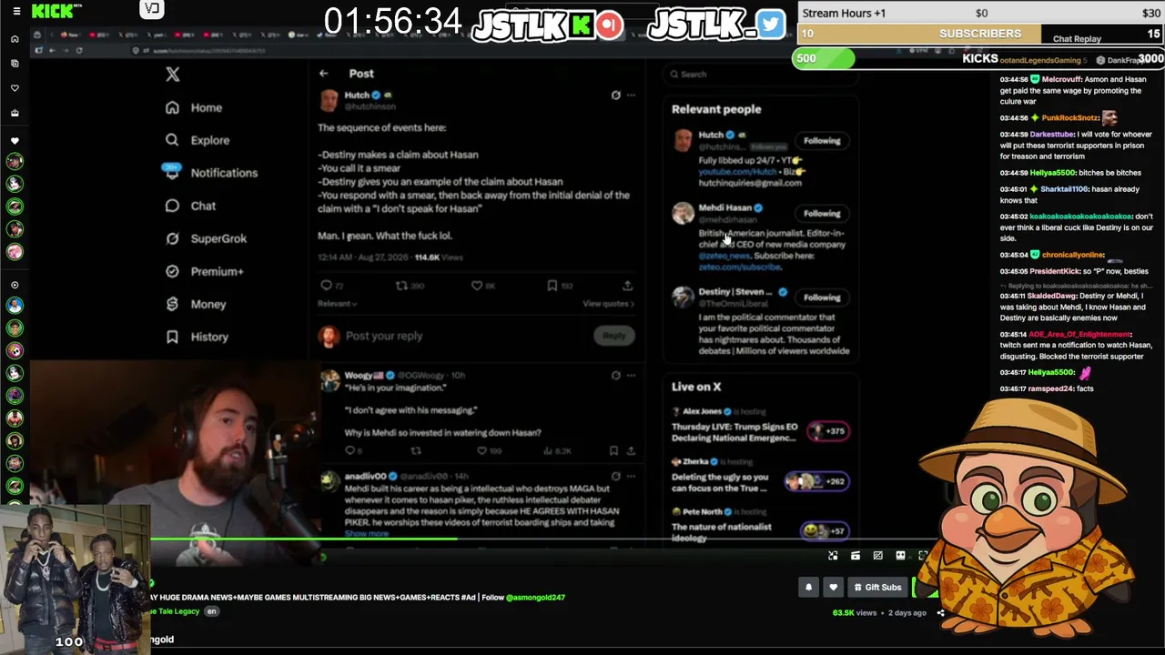Image resolution: width=1165 pixels, height=655 pixels.
Task: Open Following heart in the Kick sidebar
Action: (15, 88)
